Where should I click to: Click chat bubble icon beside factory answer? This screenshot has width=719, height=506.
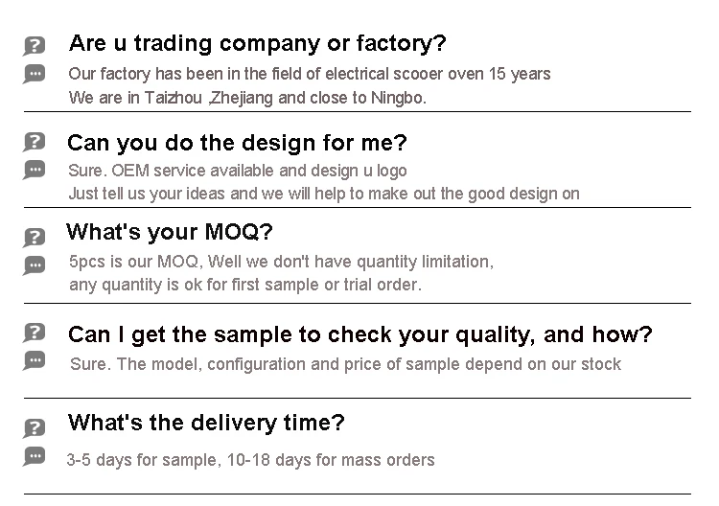35,74
